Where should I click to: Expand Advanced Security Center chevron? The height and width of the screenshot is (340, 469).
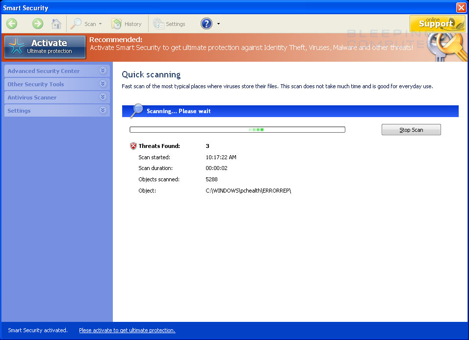pyautogui.click(x=103, y=71)
